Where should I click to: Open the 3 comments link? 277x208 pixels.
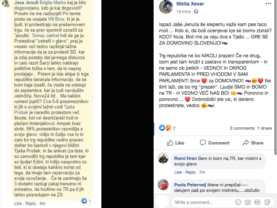242,128
